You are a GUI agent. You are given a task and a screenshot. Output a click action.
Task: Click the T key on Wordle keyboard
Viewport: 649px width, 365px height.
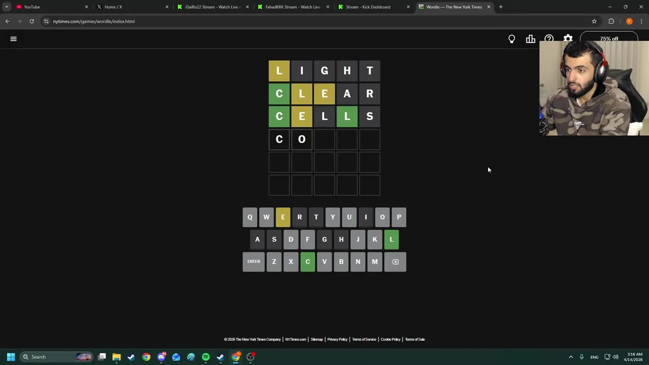click(316, 217)
